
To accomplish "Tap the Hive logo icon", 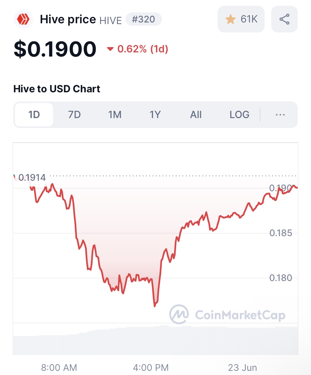I will (23, 19).
